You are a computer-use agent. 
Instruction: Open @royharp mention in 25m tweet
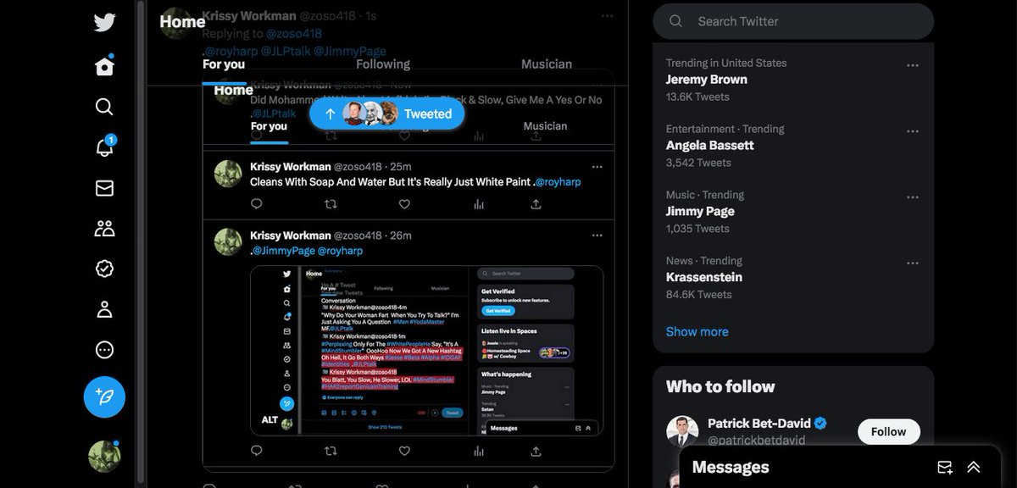click(558, 182)
